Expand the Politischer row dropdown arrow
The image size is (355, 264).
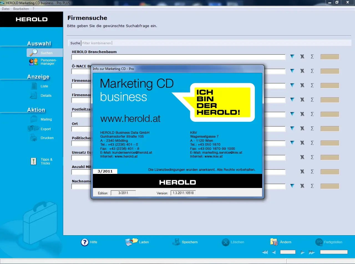292,143
